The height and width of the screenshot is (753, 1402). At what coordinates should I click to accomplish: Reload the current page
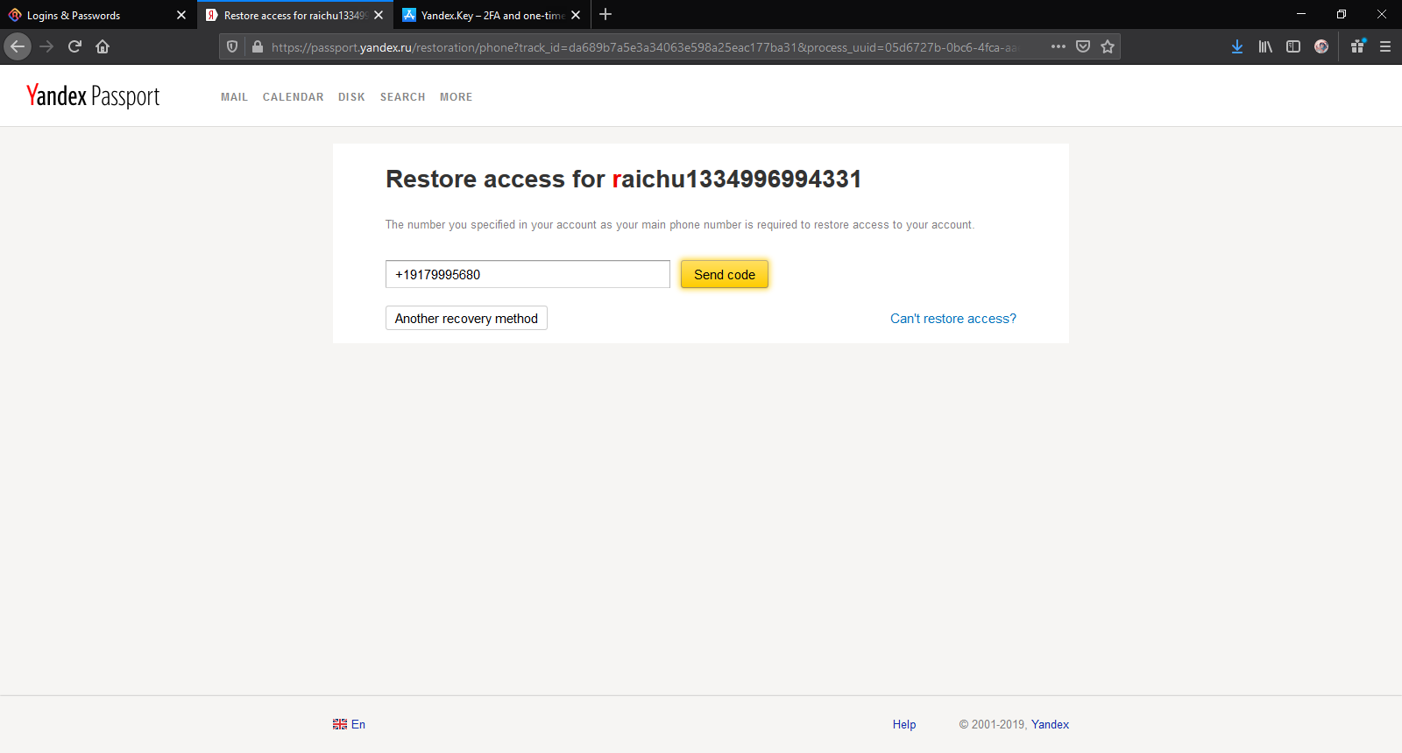click(74, 46)
